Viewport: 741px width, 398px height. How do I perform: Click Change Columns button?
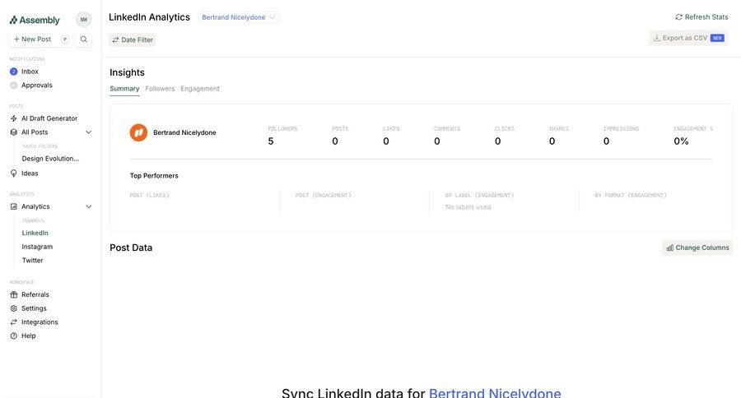[697, 248]
